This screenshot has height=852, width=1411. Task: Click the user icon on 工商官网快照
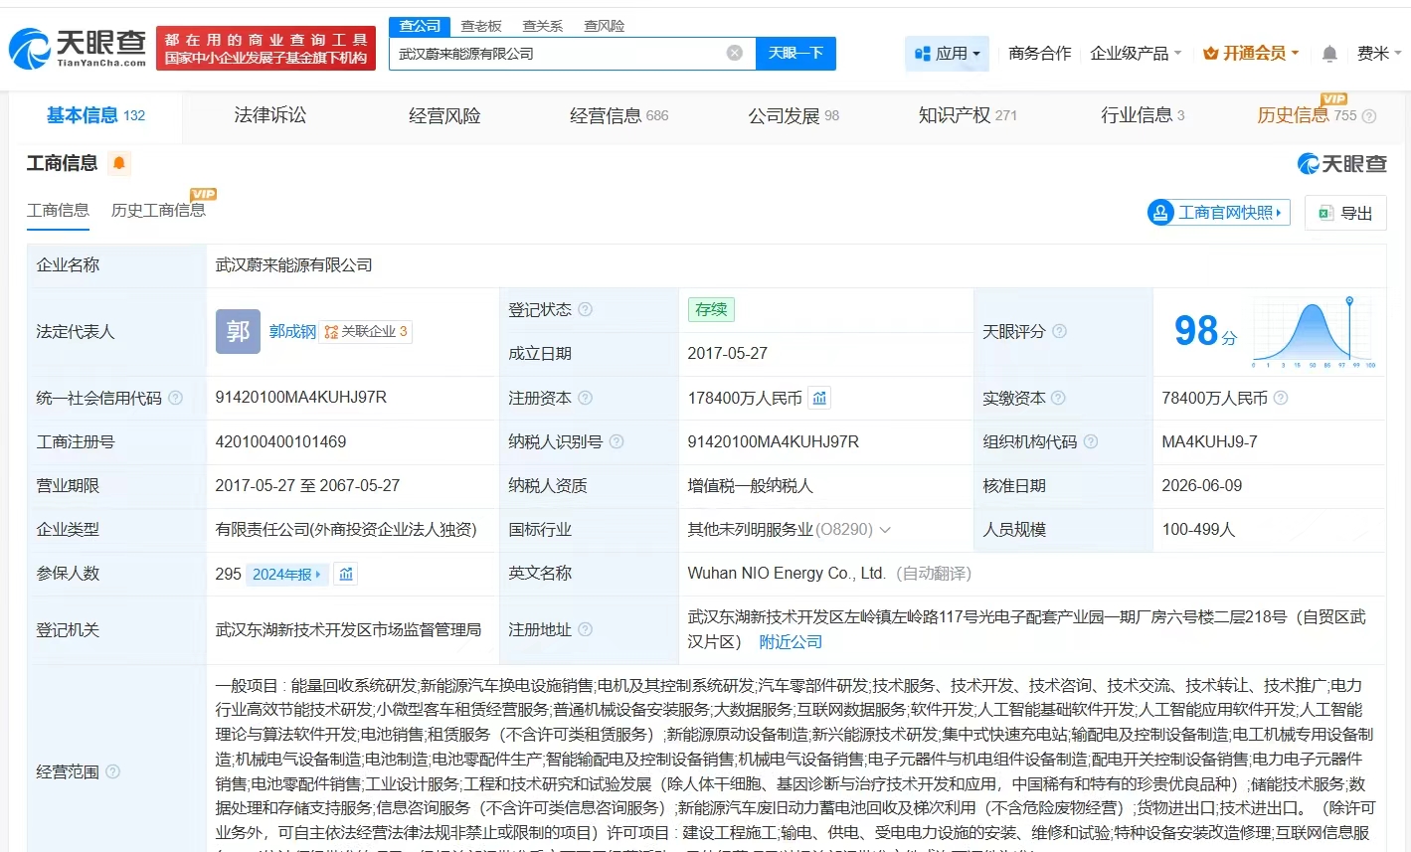pyautogui.click(x=1160, y=213)
